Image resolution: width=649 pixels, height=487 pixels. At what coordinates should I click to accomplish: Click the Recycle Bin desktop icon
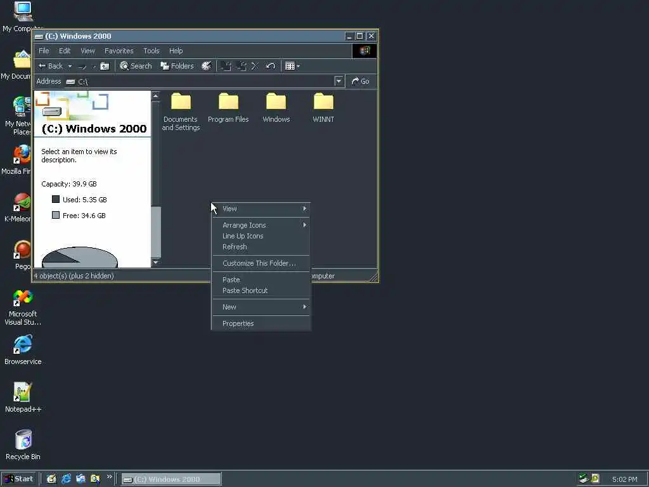tap(23, 445)
